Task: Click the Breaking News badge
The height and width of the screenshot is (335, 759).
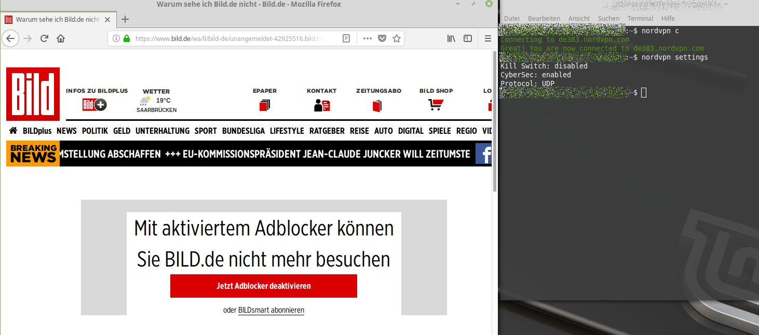Action: click(33, 153)
